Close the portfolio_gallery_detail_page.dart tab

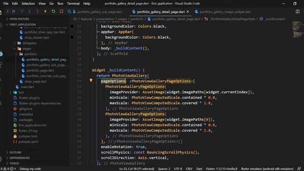(188, 12)
